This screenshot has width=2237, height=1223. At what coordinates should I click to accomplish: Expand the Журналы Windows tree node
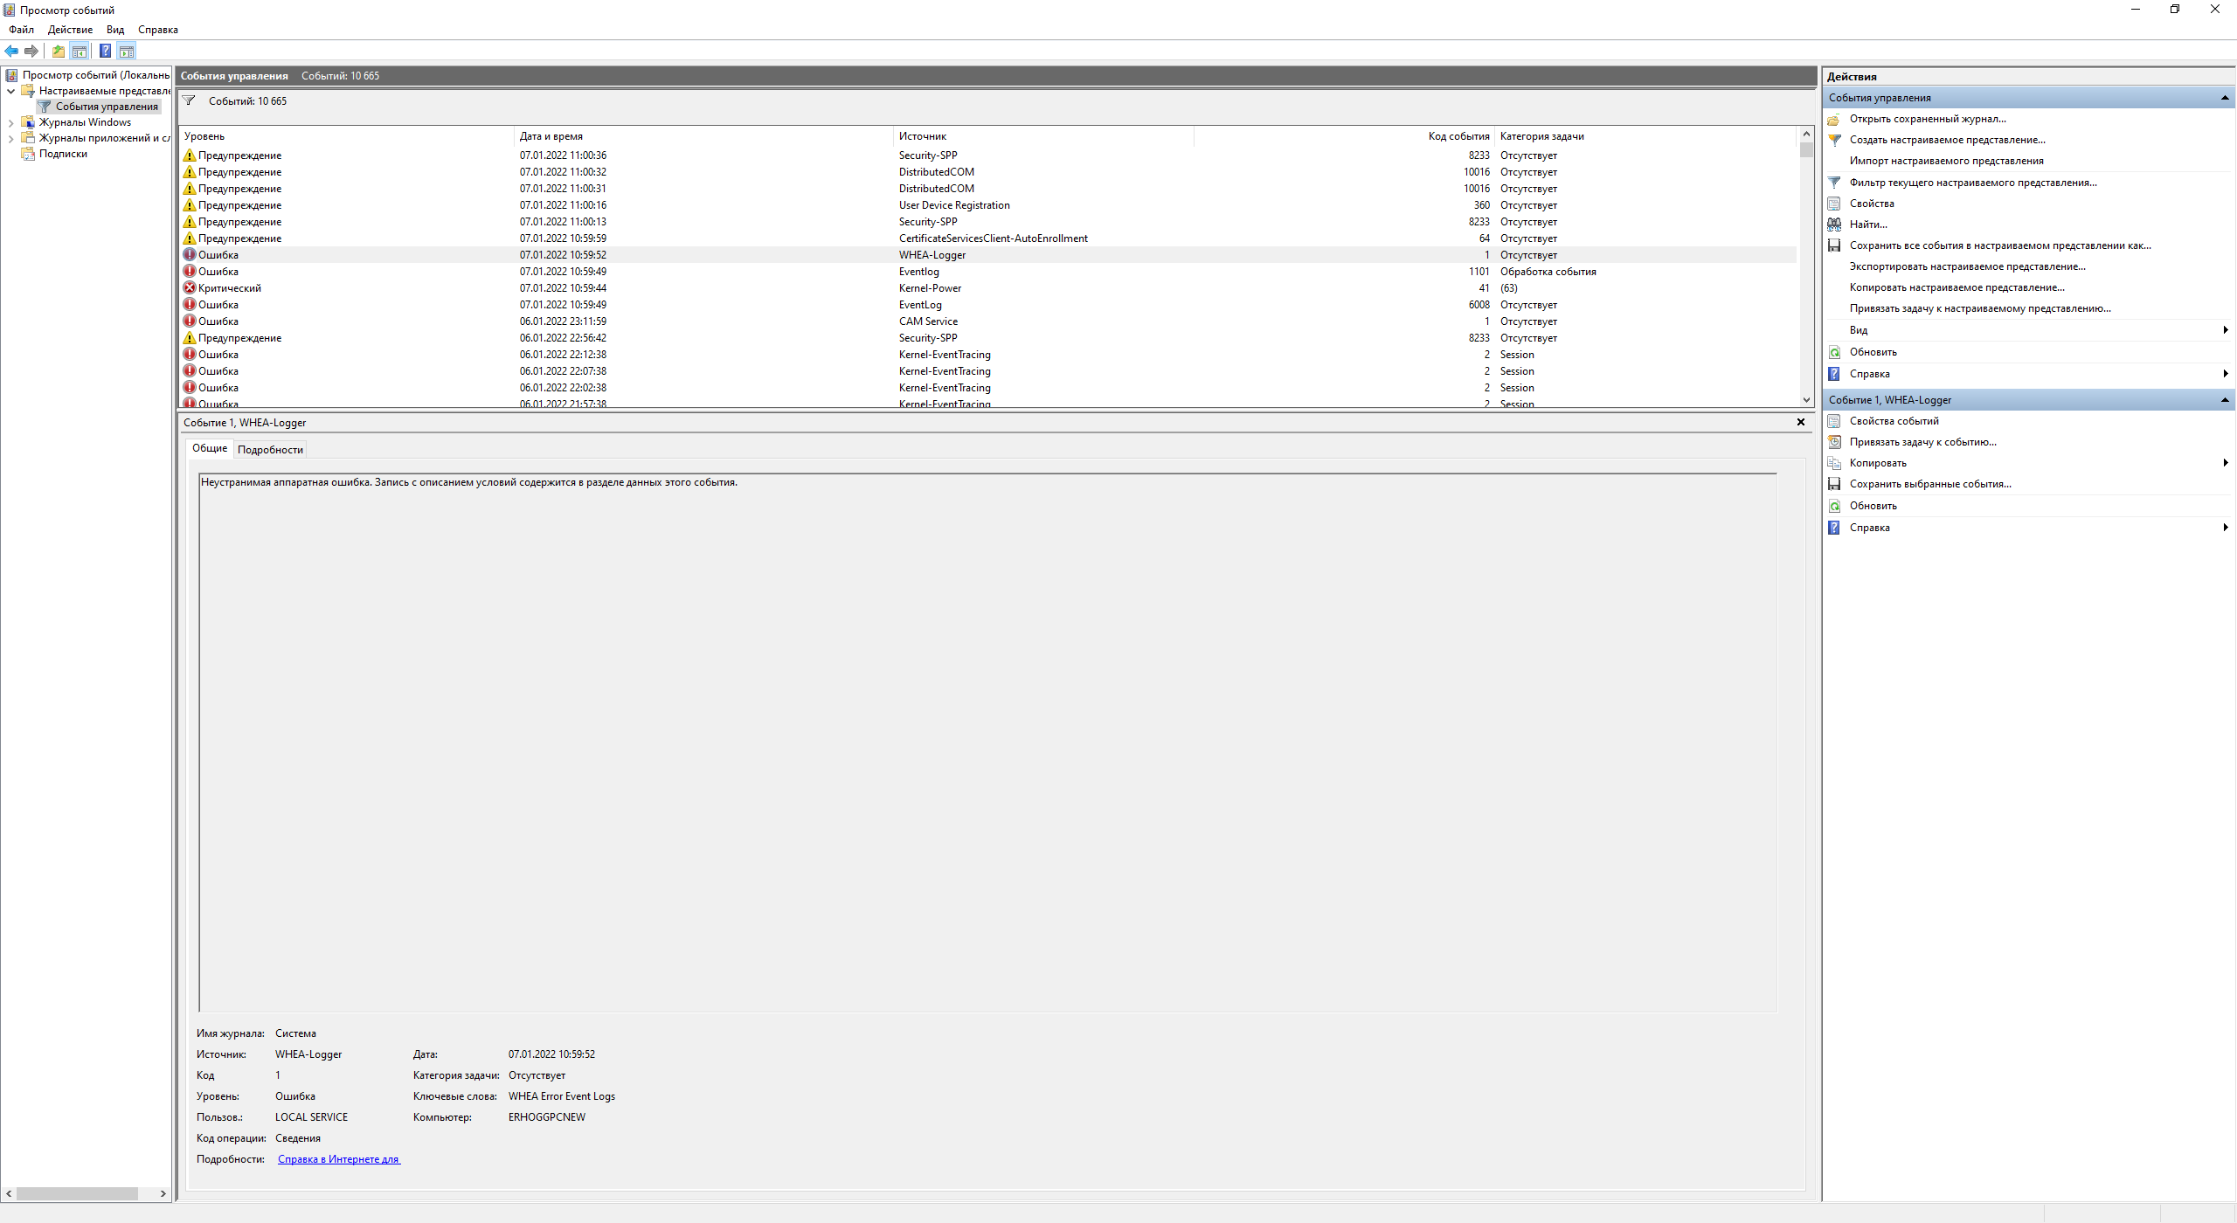click(x=10, y=123)
